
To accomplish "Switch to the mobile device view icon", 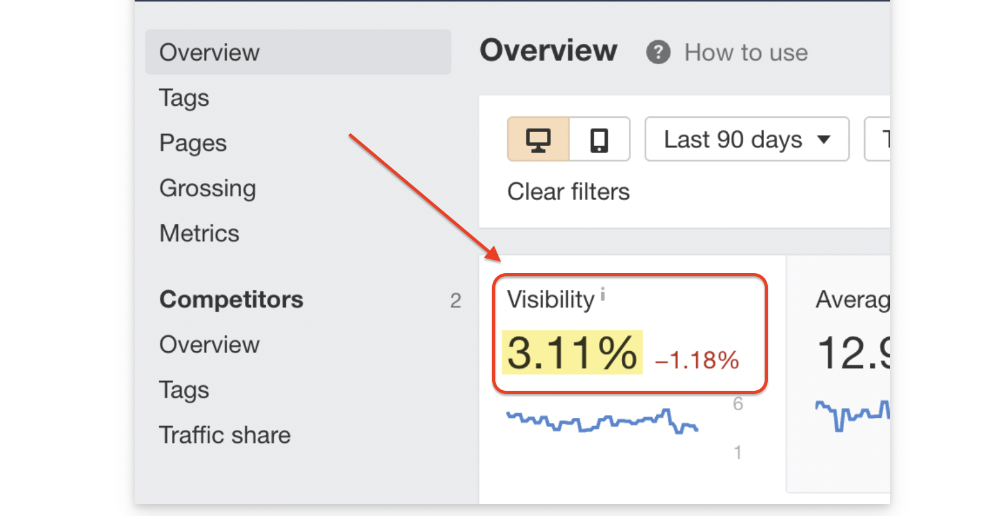I will [599, 140].
